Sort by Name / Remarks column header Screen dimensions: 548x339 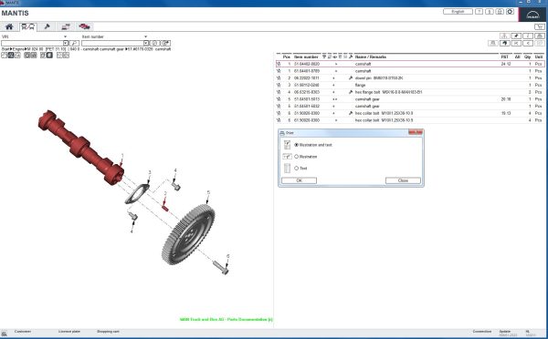point(371,56)
